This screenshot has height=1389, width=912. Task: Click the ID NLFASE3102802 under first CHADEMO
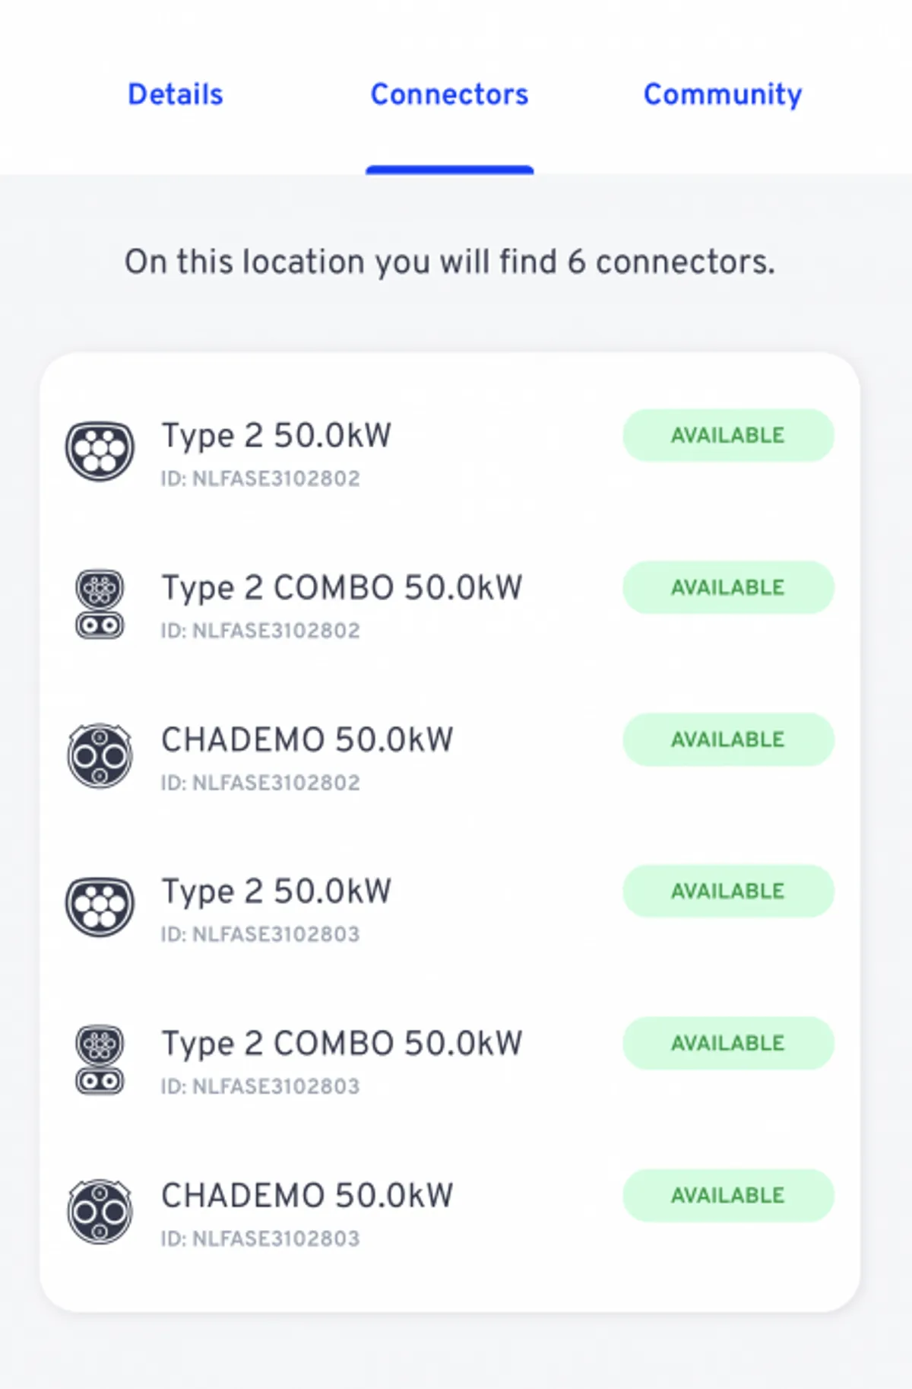click(x=260, y=783)
